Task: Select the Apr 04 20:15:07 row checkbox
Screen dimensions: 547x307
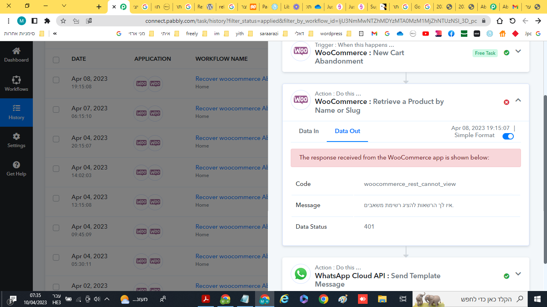Action: point(56,139)
